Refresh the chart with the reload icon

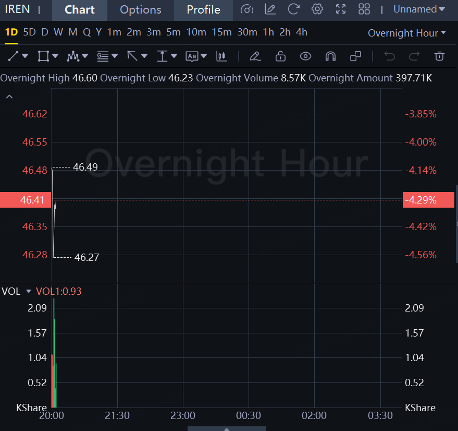click(x=293, y=9)
